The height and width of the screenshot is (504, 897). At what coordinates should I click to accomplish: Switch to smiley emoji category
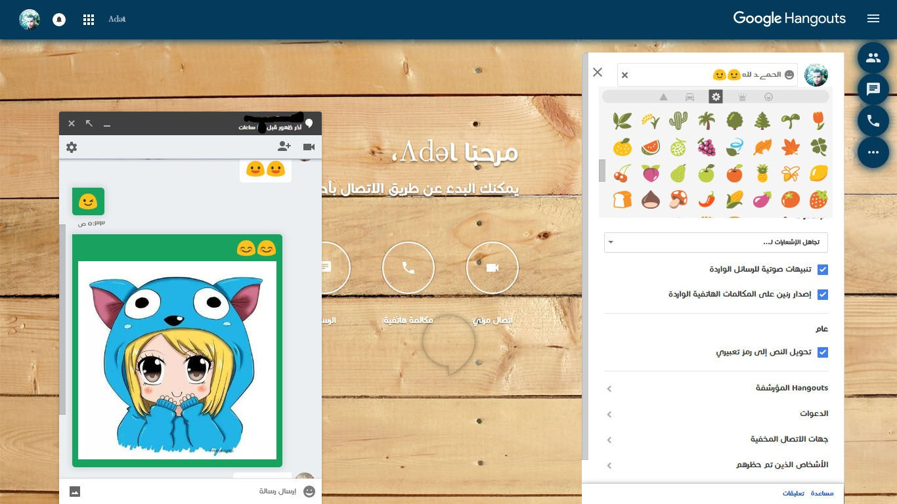point(768,97)
